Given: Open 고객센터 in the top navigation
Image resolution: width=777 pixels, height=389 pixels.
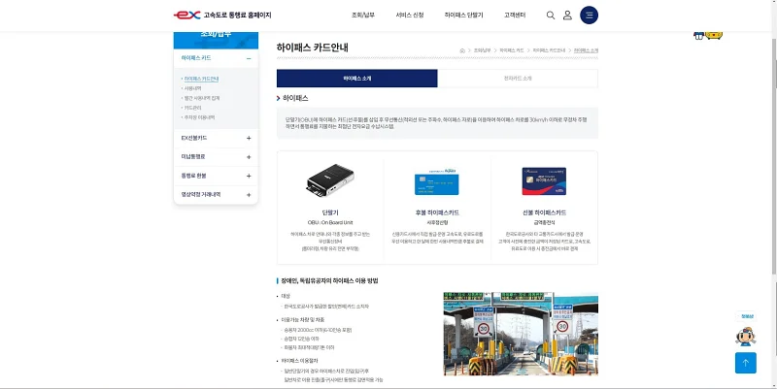Looking at the screenshot, I should pyautogui.click(x=515, y=16).
